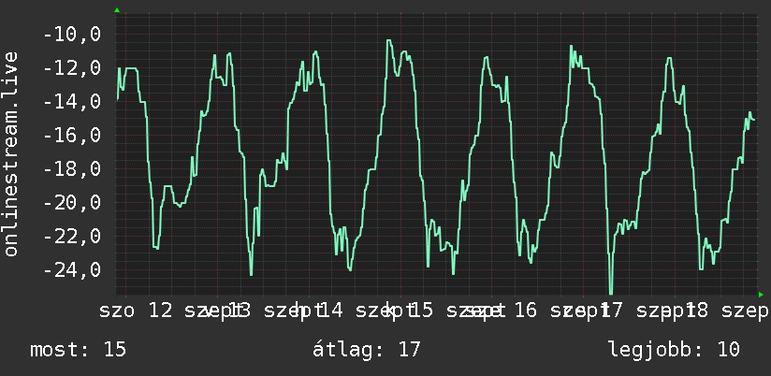Click the 'átlag: 17' average value
771x376 pixels.
367,350
